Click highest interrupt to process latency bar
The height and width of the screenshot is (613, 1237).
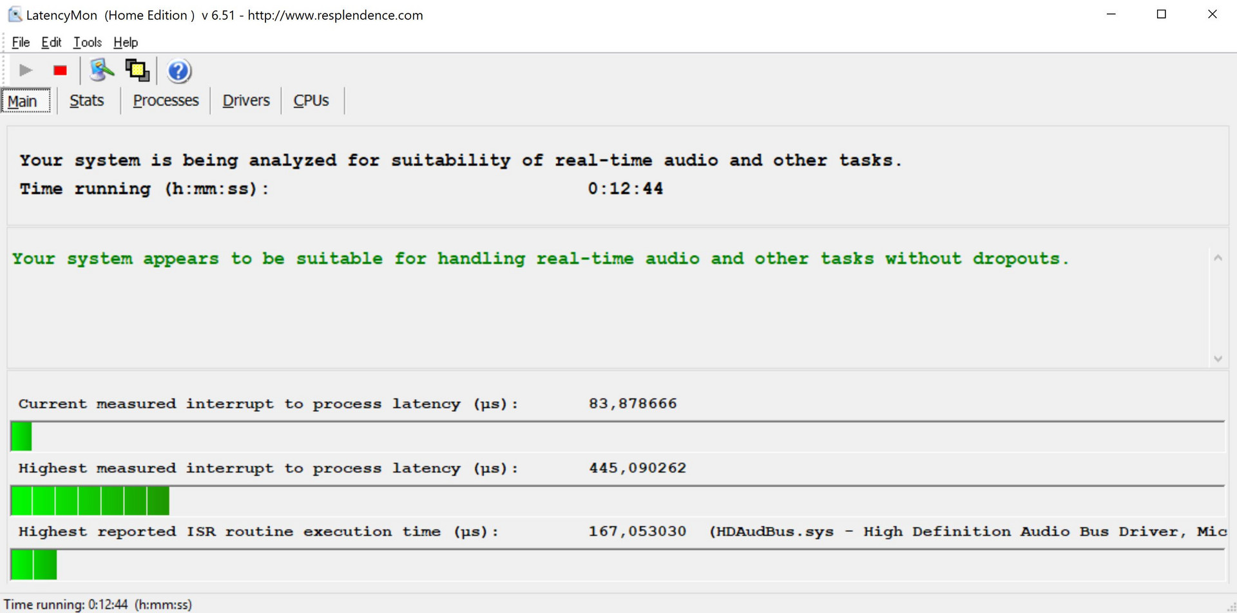(617, 500)
